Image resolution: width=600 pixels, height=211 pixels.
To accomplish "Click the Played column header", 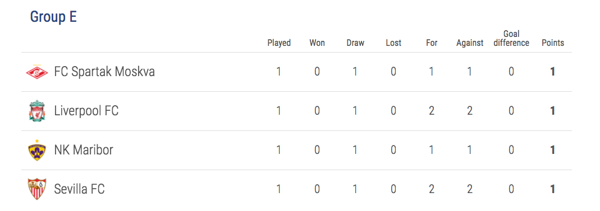I will [x=279, y=43].
